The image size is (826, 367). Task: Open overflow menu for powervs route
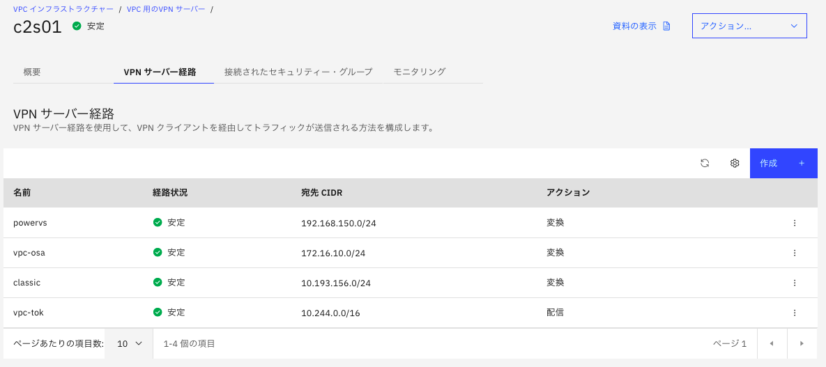795,223
